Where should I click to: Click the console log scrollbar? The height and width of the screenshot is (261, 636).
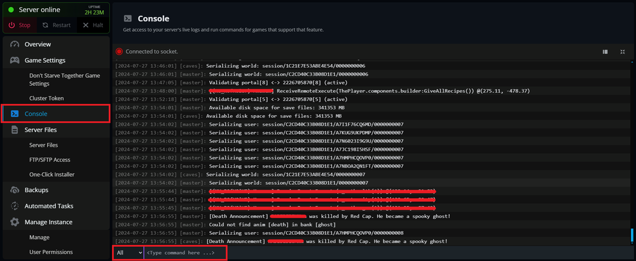(632, 235)
